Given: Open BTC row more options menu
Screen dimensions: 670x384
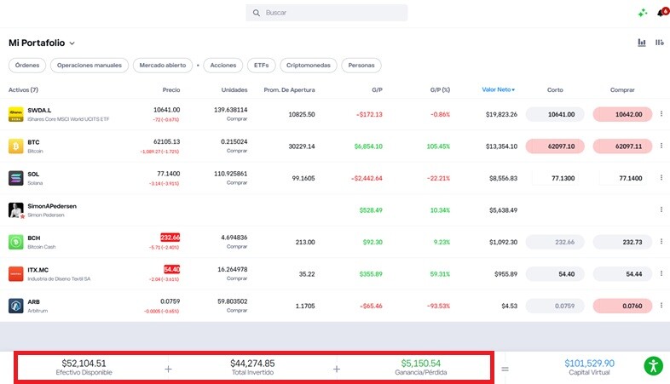Looking at the screenshot, I should pyautogui.click(x=661, y=146).
